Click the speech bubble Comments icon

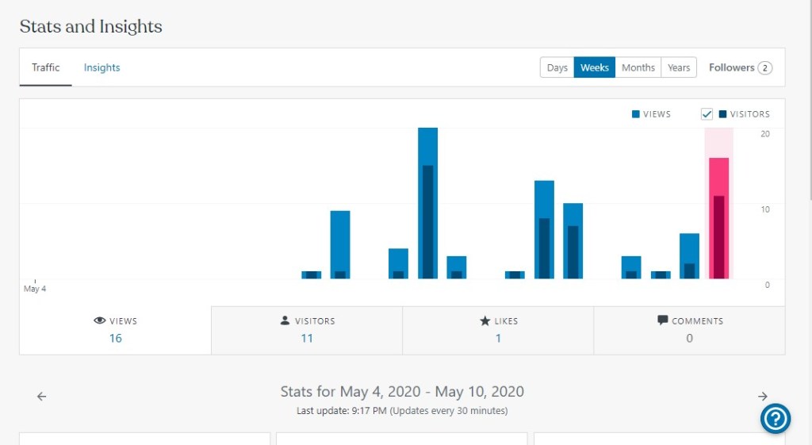pos(662,320)
